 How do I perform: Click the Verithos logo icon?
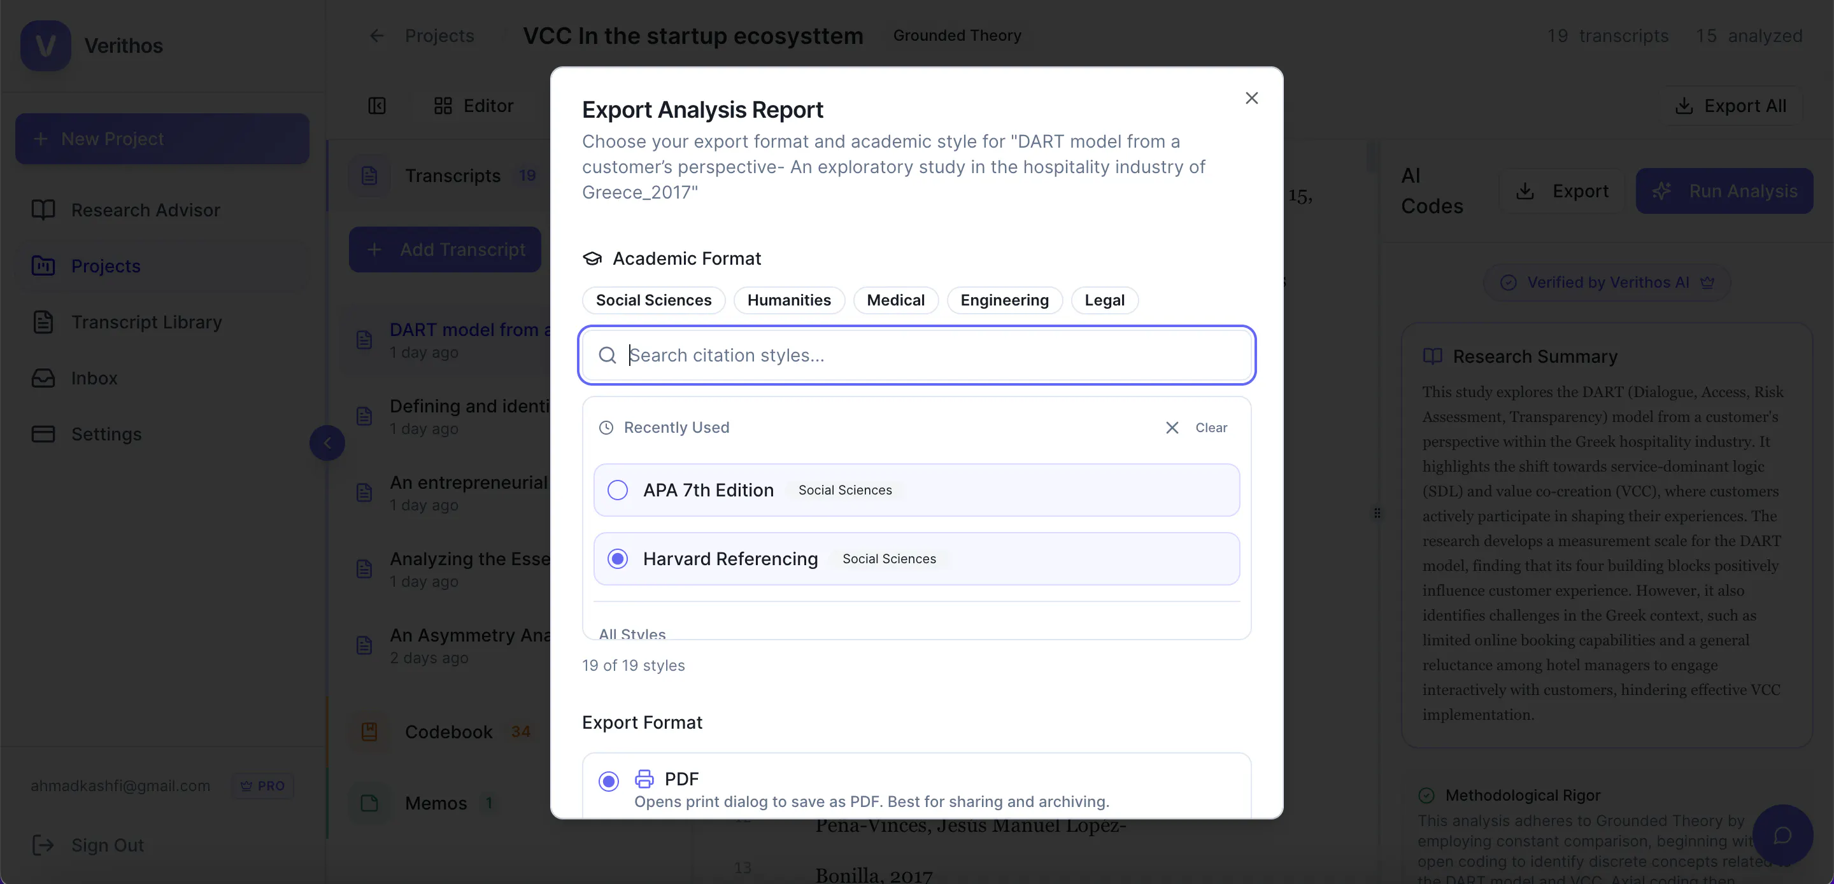tap(46, 46)
